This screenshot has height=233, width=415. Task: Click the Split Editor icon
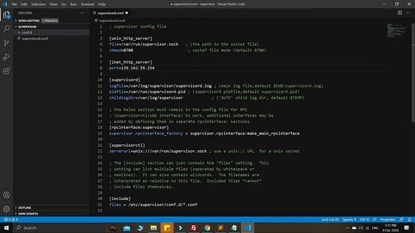tap(399, 13)
